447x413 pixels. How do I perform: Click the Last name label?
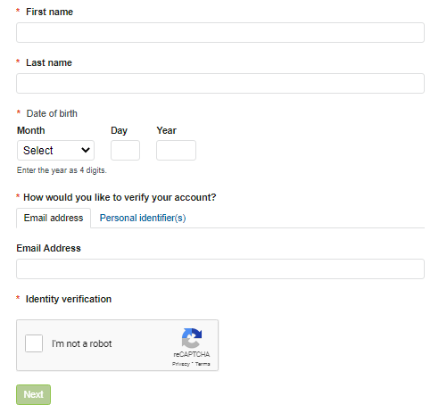(49, 62)
